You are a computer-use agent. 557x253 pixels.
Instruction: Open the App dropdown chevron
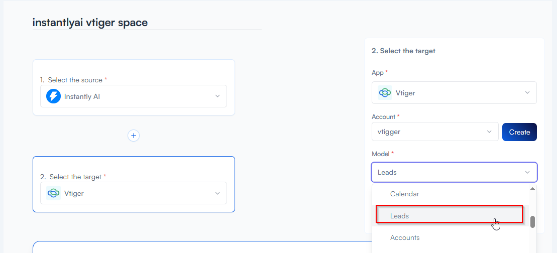[x=527, y=93]
